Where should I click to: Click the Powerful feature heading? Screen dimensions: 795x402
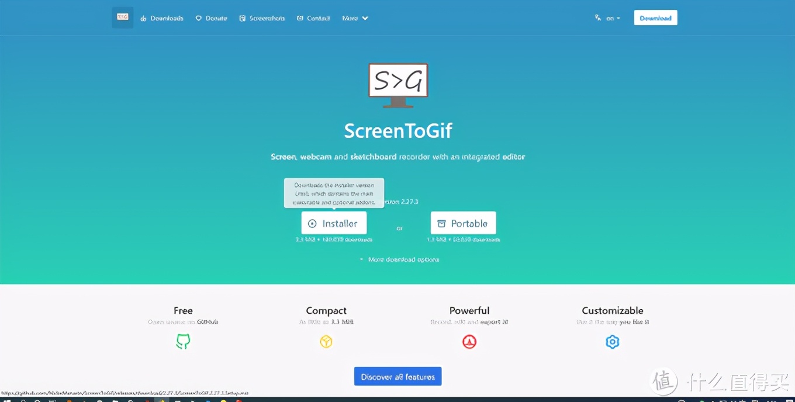[469, 311]
